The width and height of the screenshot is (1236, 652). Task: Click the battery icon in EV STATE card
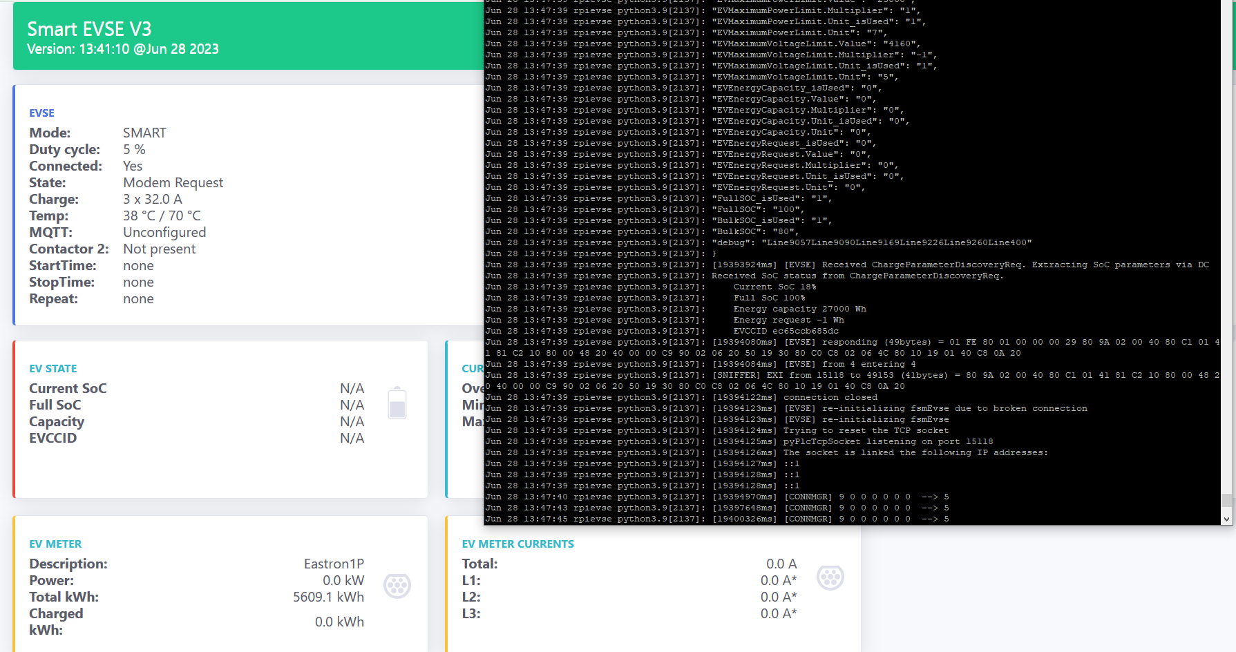click(397, 403)
